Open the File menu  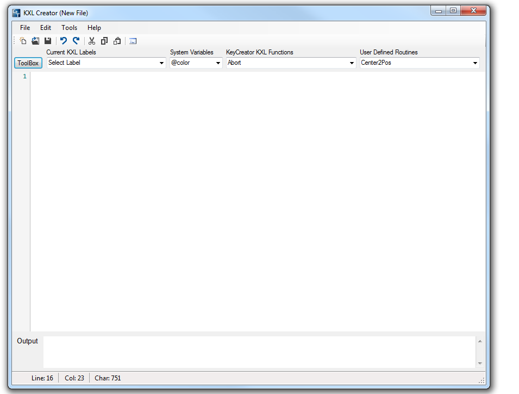pos(25,28)
